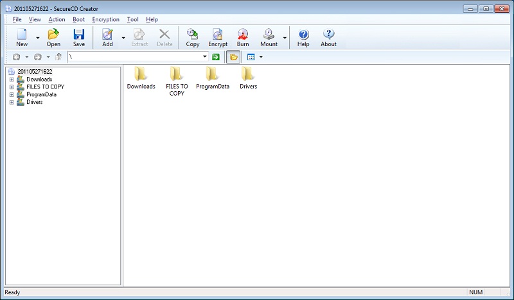The image size is (514, 300).
Task: Click the green Go arrow button
Action: click(216, 57)
